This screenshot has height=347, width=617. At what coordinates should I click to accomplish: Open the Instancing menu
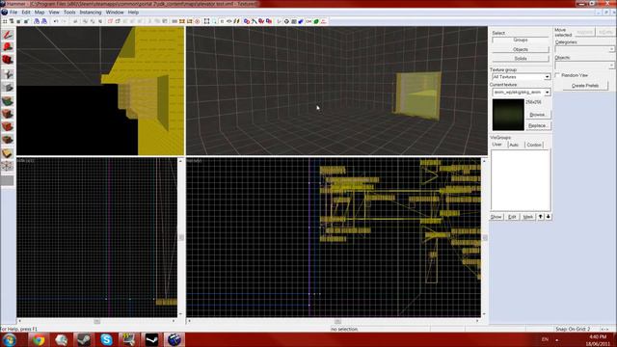coord(91,13)
